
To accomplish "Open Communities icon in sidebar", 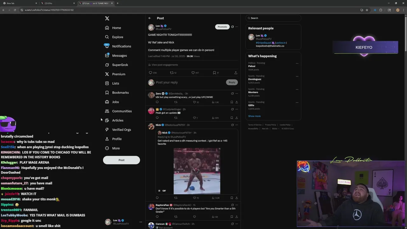I will tap(107, 111).
